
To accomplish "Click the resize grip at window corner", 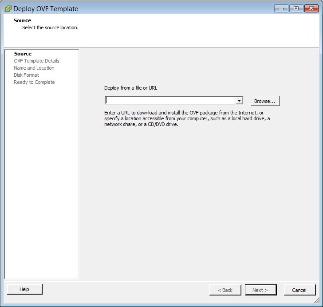I will pos(317,301).
